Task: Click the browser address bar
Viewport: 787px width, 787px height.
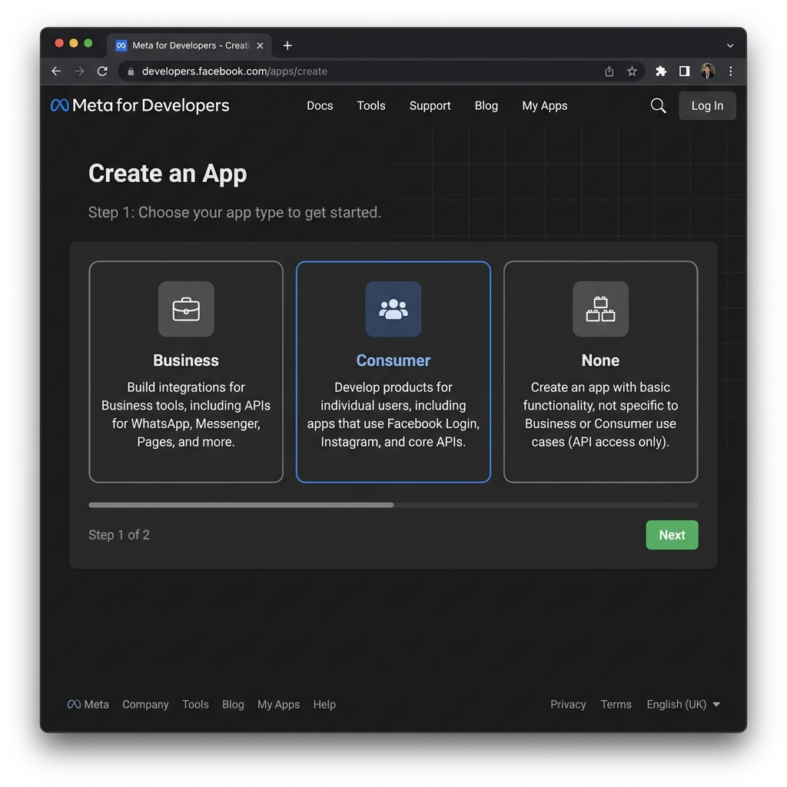Action: 307,71
